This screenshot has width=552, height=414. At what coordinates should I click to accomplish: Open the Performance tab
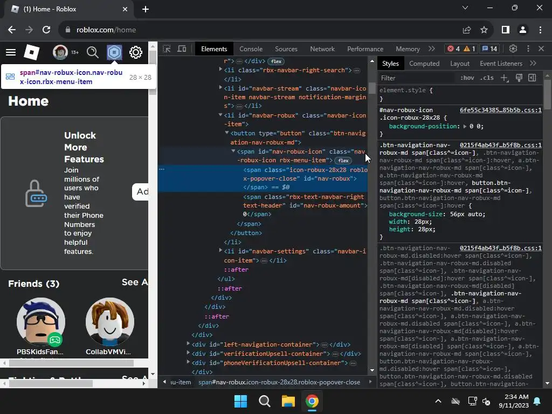[x=365, y=49]
